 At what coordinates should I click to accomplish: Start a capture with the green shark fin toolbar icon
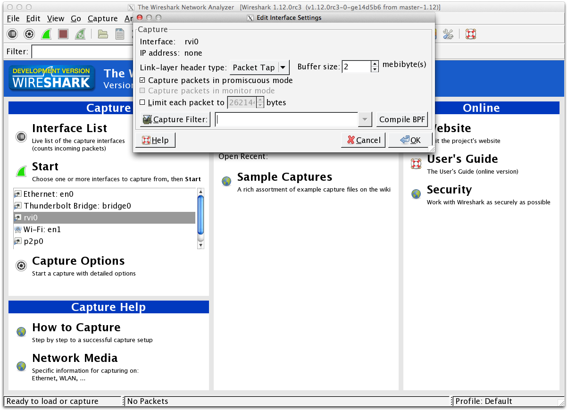coord(46,34)
